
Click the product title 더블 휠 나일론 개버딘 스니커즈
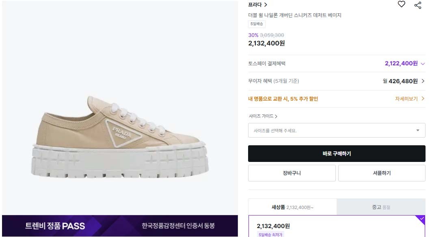(x=295, y=15)
